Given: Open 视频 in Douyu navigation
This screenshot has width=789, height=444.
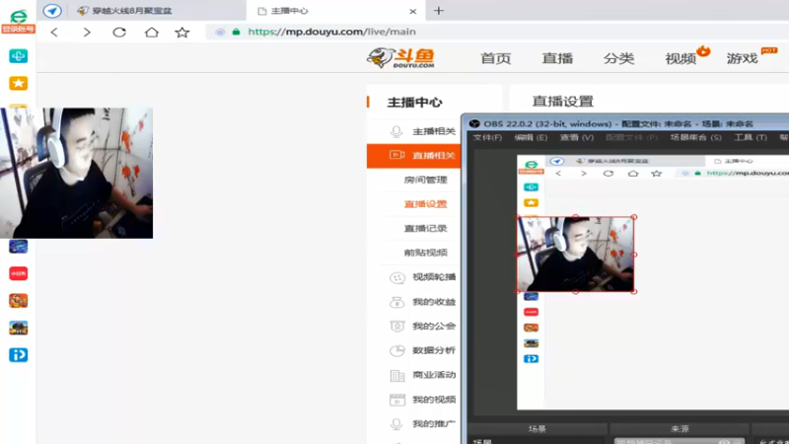Looking at the screenshot, I should [x=681, y=58].
